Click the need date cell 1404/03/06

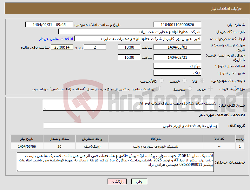(27, 146)
